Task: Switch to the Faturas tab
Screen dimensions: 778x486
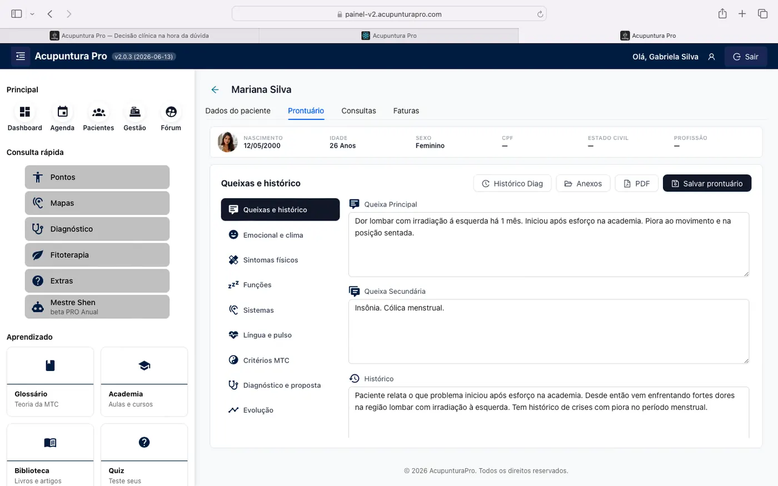Action: (406, 111)
